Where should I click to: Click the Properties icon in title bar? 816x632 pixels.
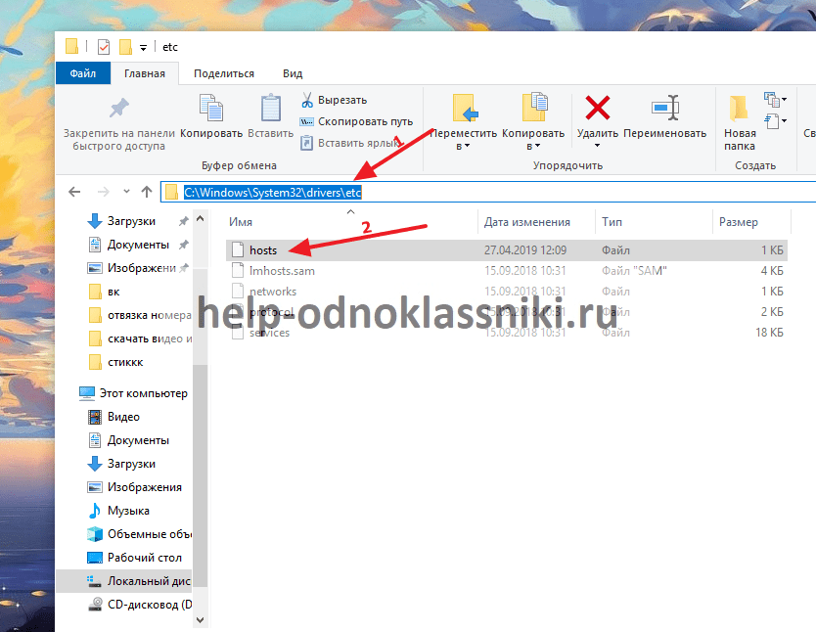click(104, 47)
